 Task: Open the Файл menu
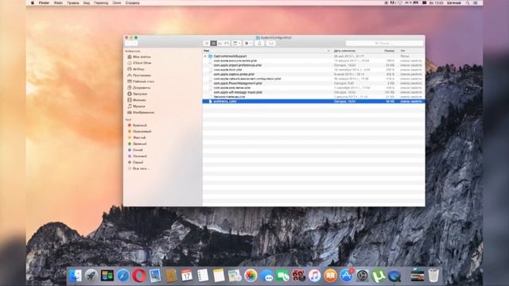pos(58,3)
